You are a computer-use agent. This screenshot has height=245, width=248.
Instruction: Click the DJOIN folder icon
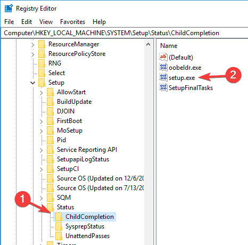click(50, 111)
